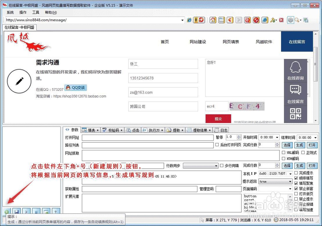This screenshot has width=322, height=226.
Task: Switch to the 填表 tab
Action: tap(90, 130)
